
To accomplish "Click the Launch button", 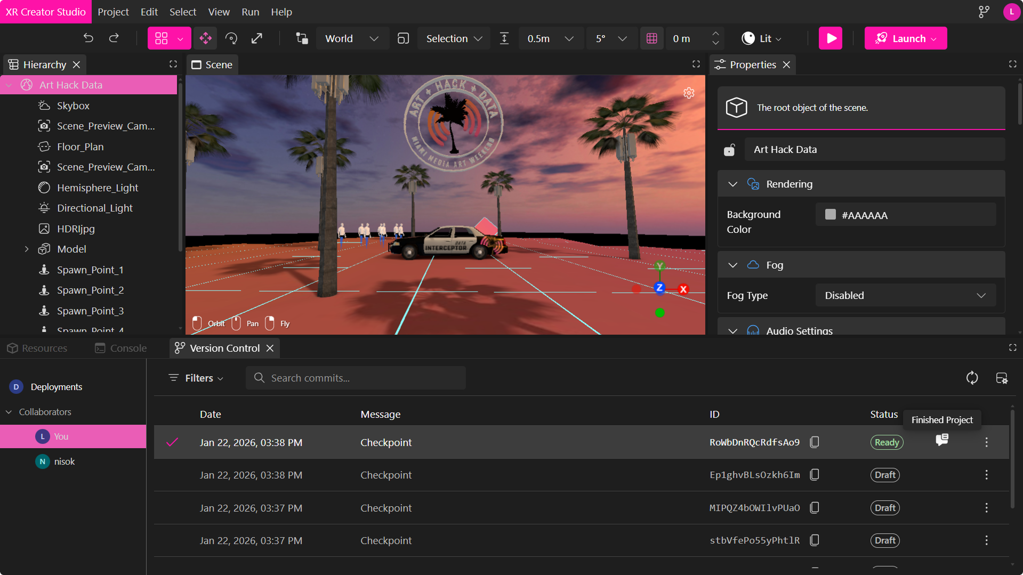I will [905, 38].
